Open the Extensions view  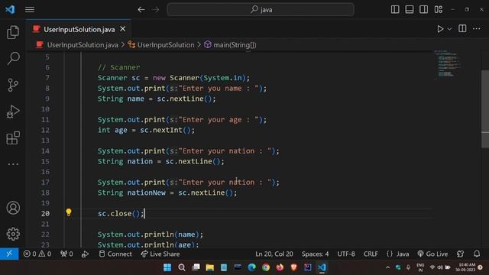point(13,137)
